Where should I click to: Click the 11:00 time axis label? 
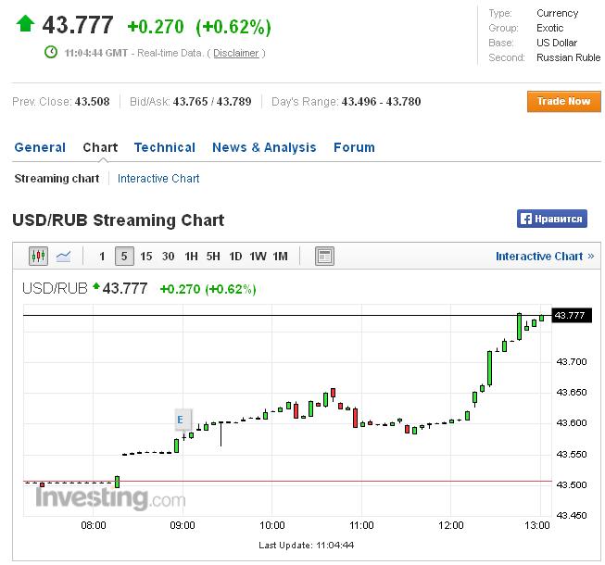pyautogui.click(x=361, y=525)
